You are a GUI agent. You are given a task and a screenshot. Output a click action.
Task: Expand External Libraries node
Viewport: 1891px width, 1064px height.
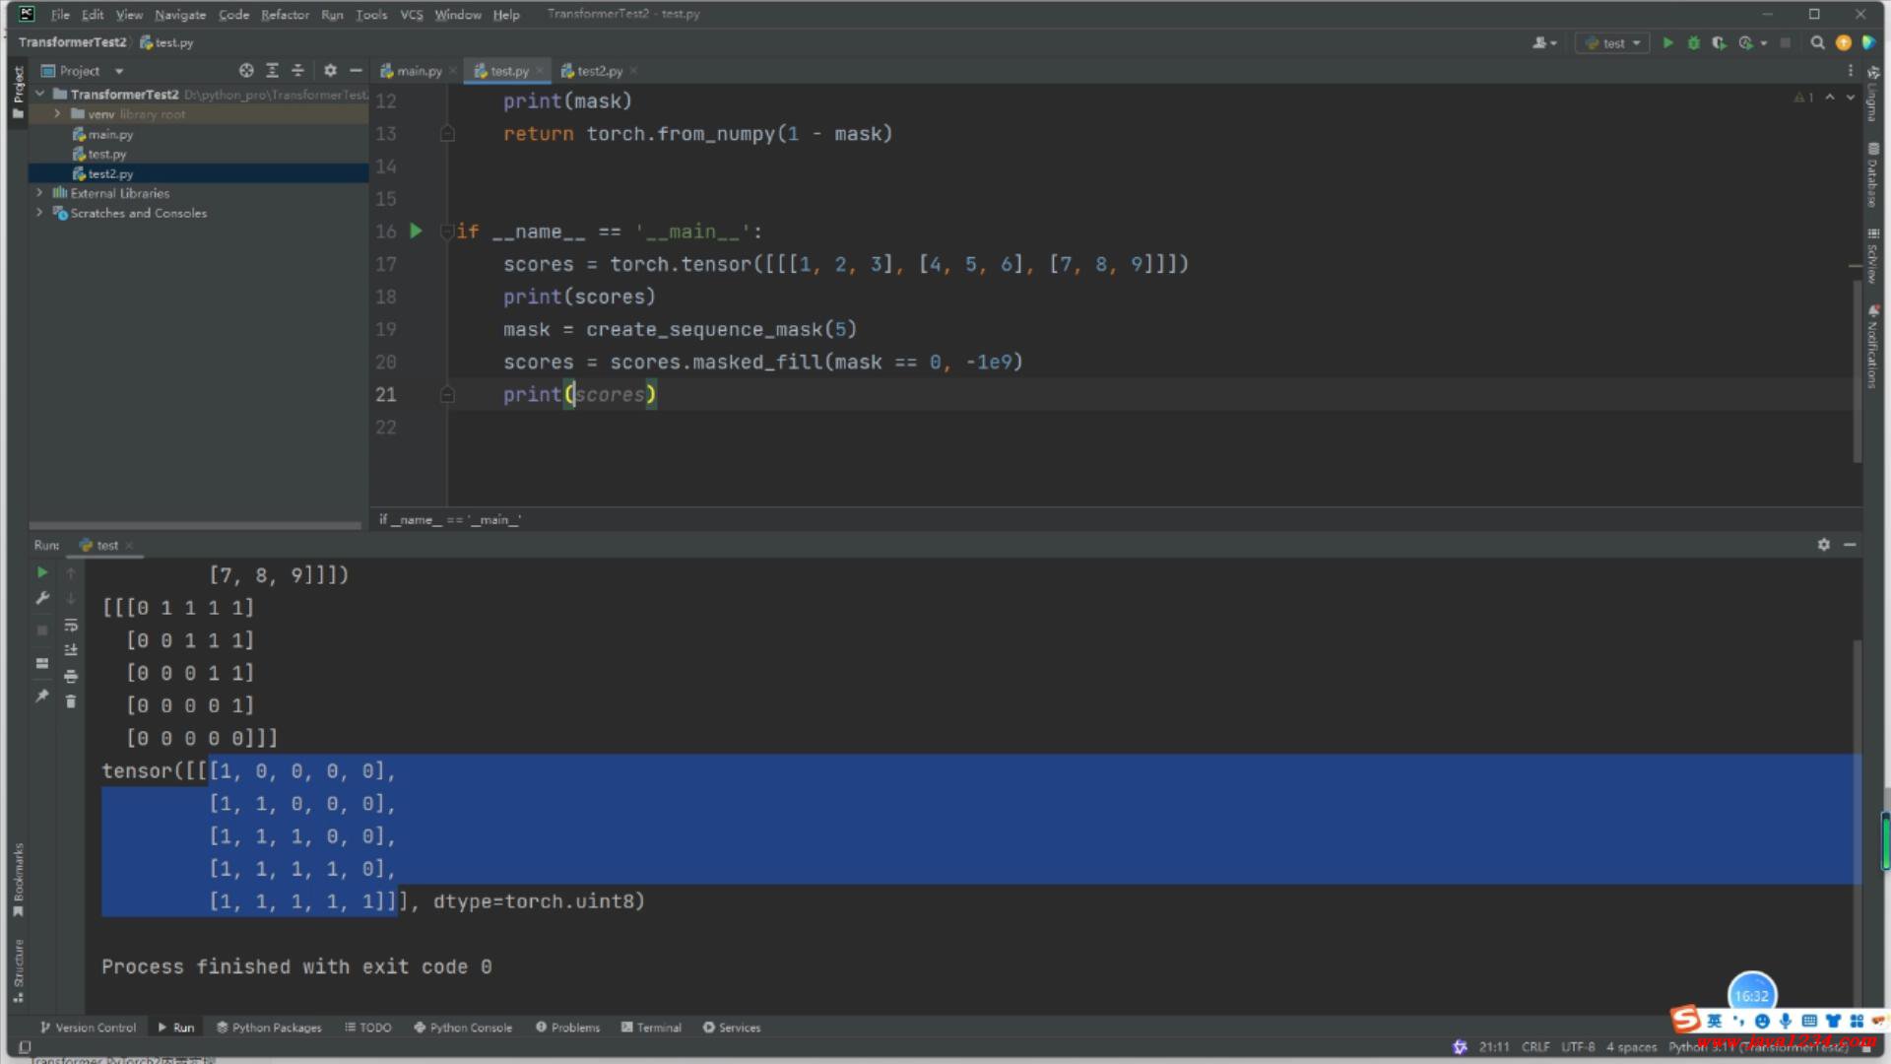pyautogui.click(x=39, y=193)
